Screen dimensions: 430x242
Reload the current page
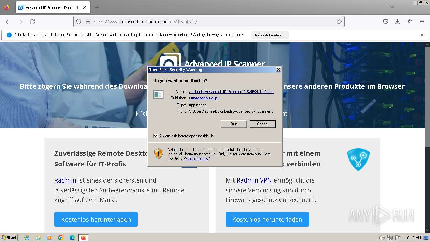pyautogui.click(x=32, y=22)
